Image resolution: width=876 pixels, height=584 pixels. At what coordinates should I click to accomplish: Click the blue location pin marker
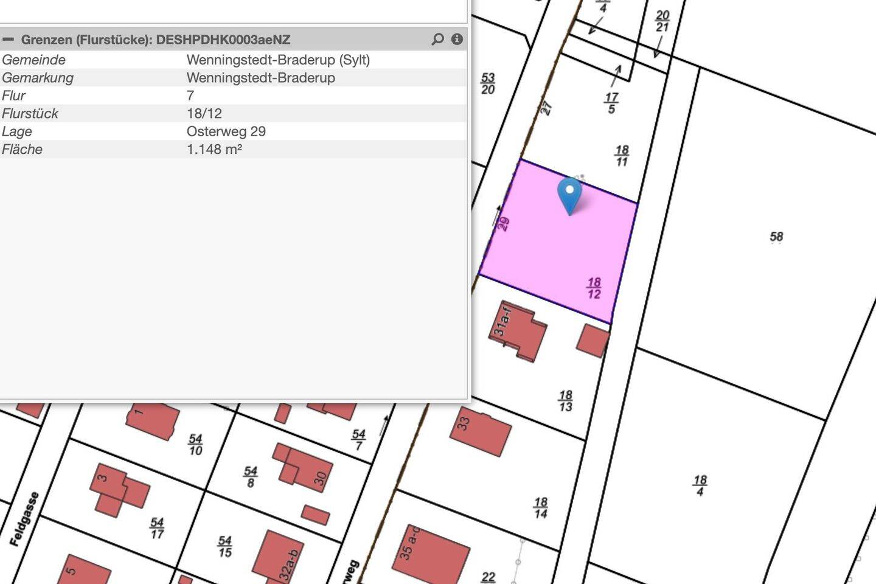tap(569, 193)
